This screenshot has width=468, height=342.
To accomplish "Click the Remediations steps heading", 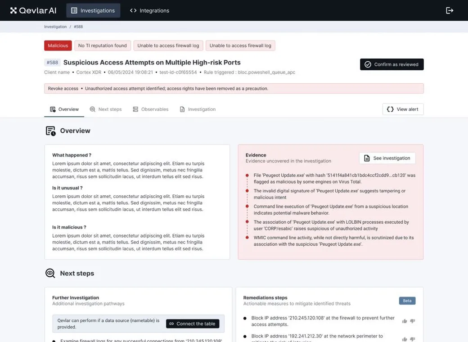I will 265,298.
